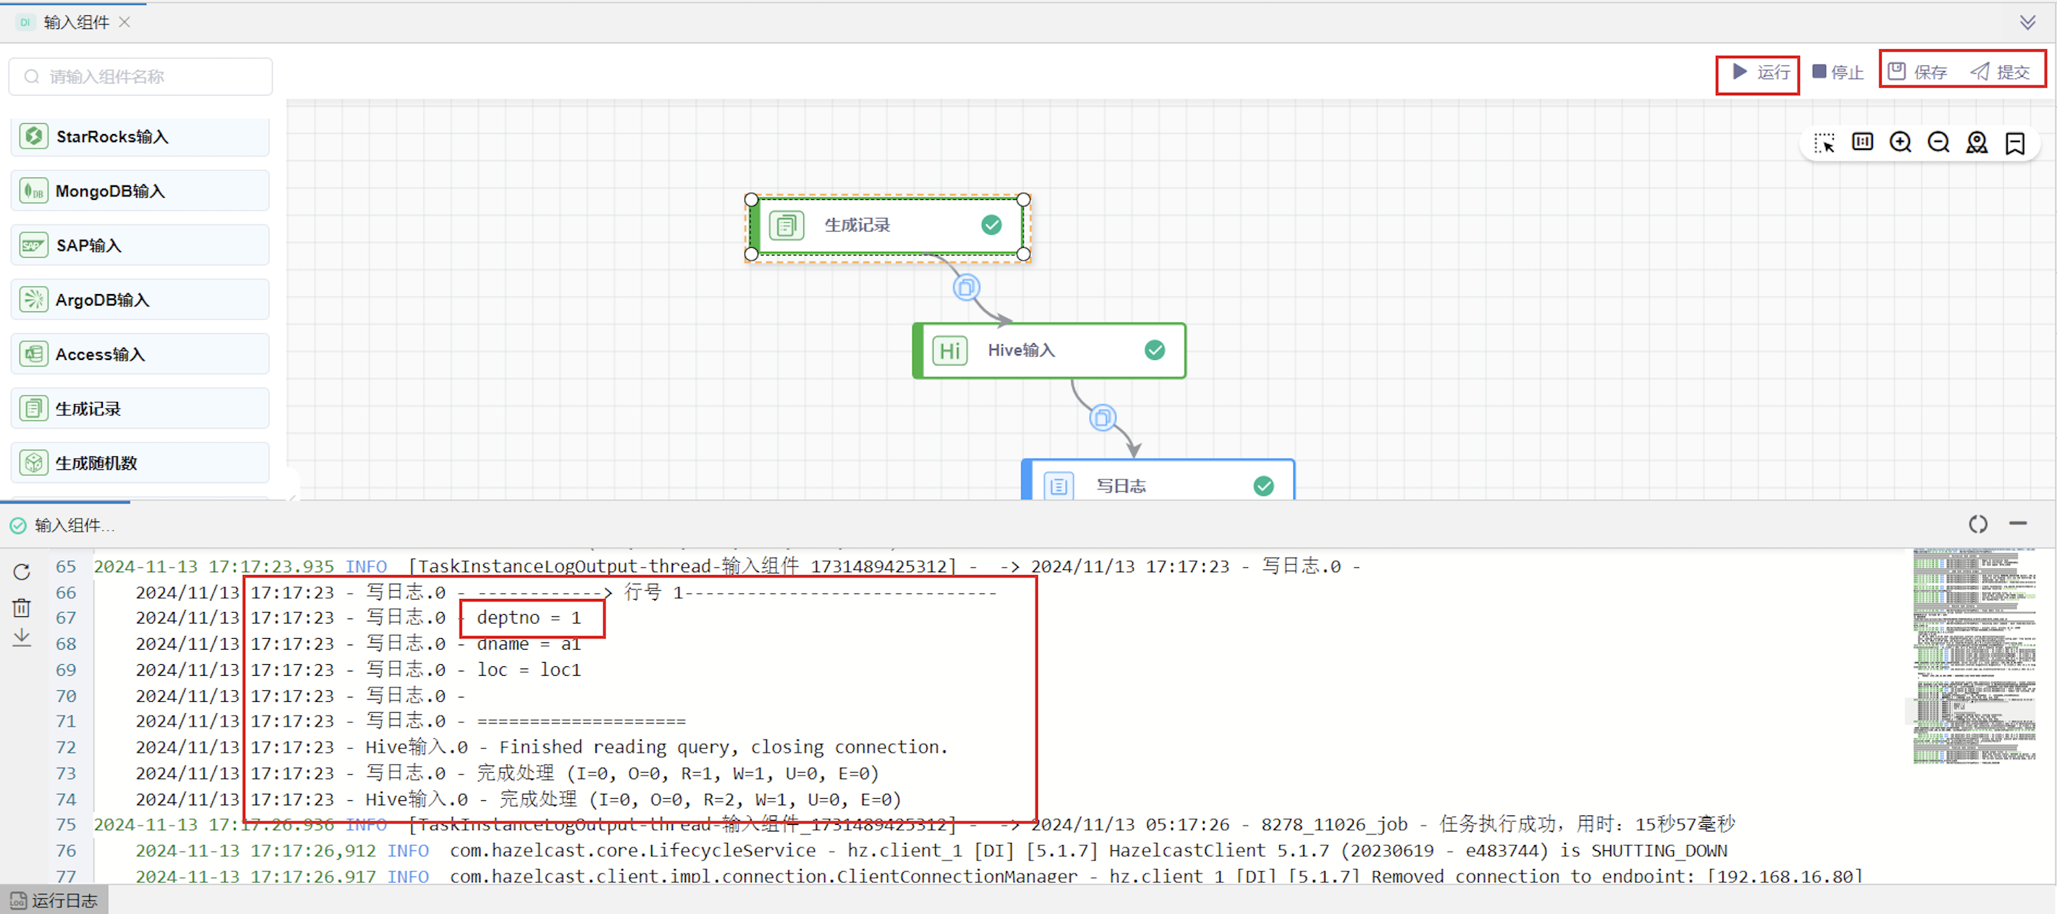
Task: Click the fit-to-canvas icon in the toolbar
Action: click(1862, 143)
